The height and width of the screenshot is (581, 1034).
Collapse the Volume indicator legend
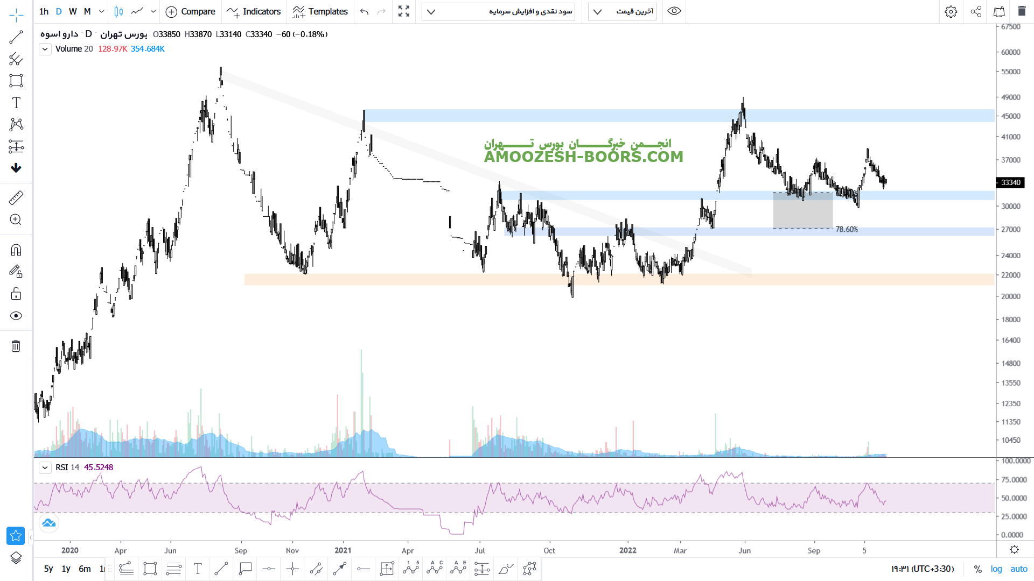pos(45,49)
